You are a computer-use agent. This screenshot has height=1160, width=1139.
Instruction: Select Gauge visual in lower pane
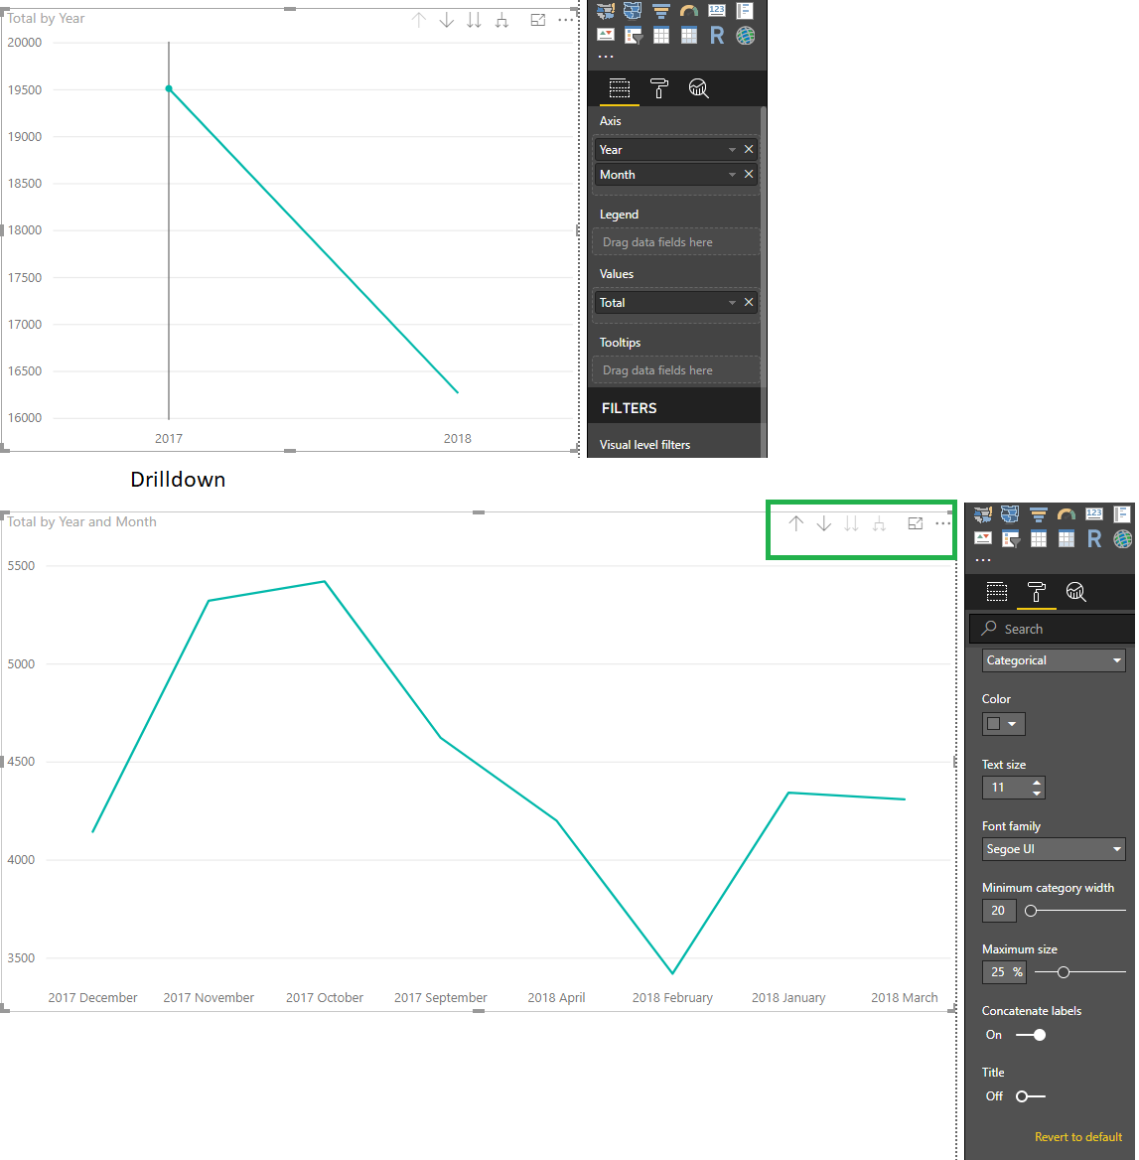1066,514
